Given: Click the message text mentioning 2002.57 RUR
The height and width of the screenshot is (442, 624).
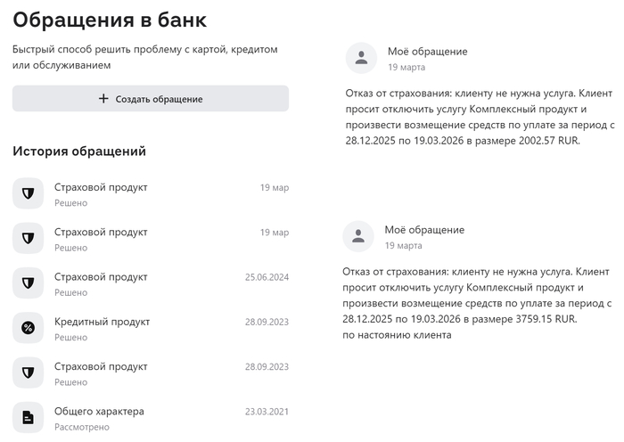Looking at the screenshot, I should [480, 117].
